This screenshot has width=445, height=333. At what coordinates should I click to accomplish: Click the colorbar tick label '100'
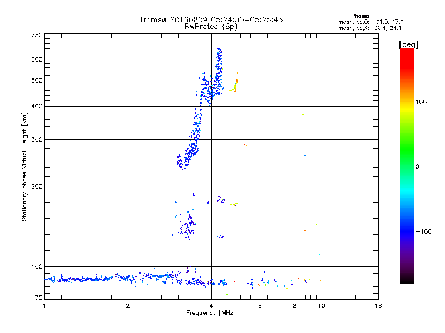point(421,102)
